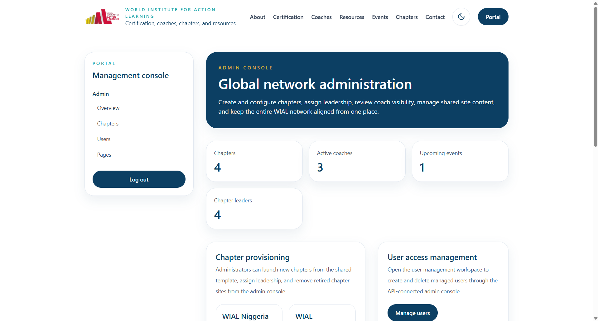Select the Upcoming events stat card
Screen dimensions: 598x321
pyautogui.click(x=460, y=161)
